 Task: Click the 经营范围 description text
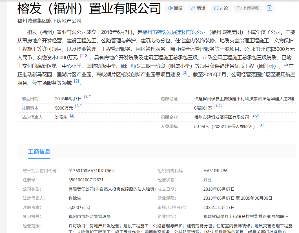pos(180,226)
